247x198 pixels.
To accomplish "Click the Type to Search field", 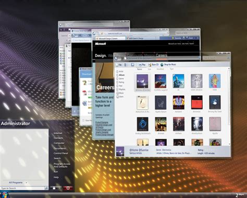I will coord(22,188).
